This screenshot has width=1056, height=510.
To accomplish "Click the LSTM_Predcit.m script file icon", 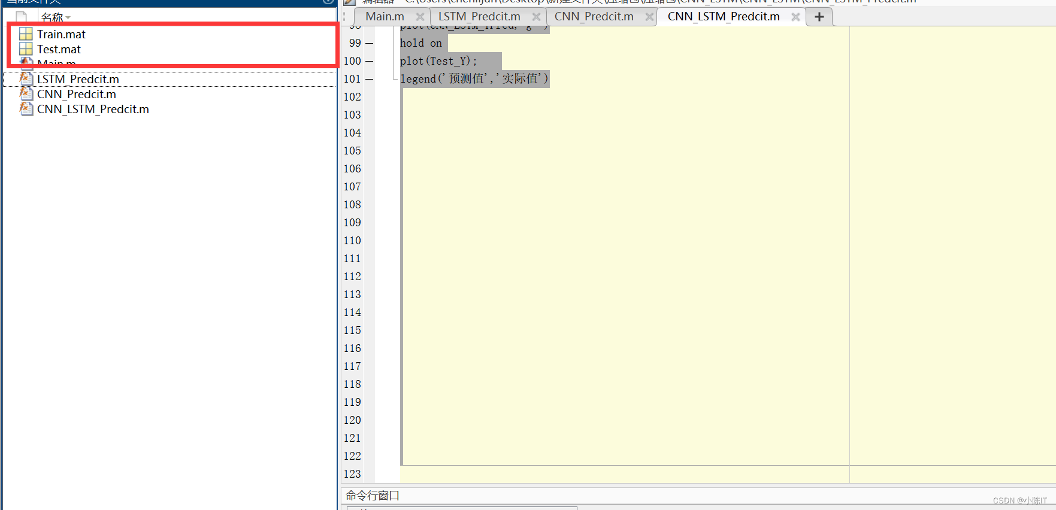I will (x=26, y=78).
